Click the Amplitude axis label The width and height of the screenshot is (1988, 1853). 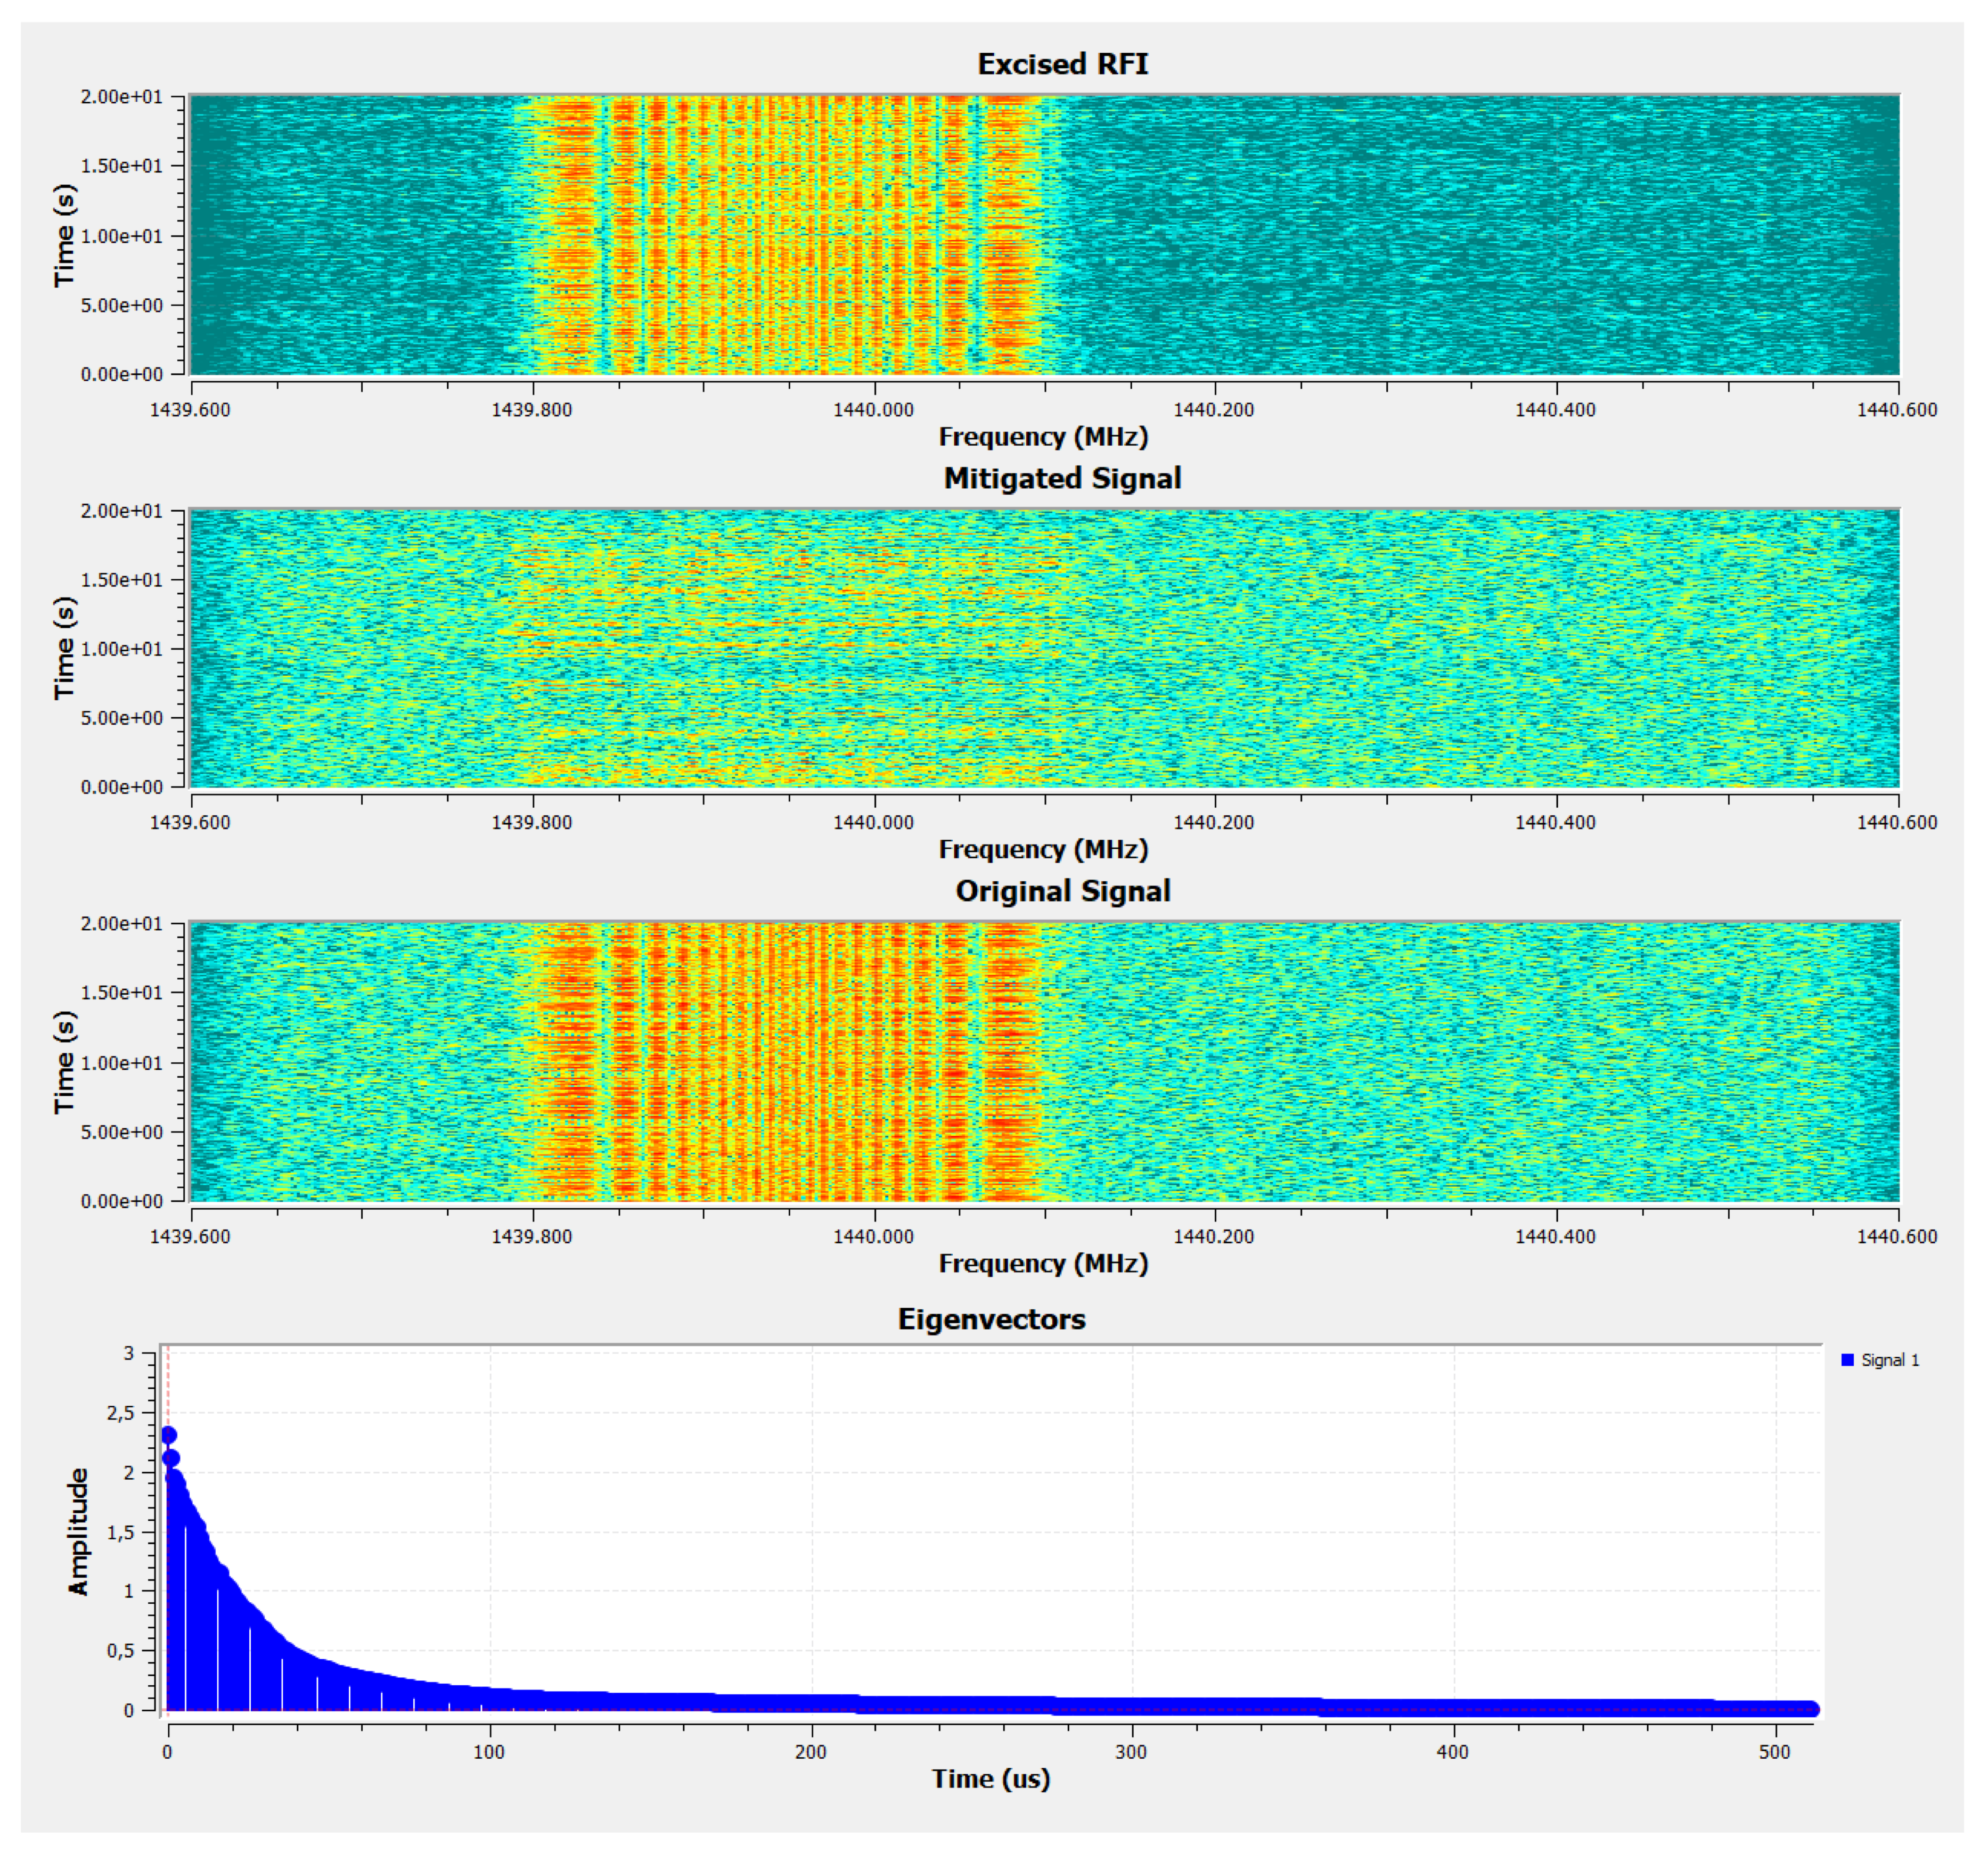tap(78, 1531)
